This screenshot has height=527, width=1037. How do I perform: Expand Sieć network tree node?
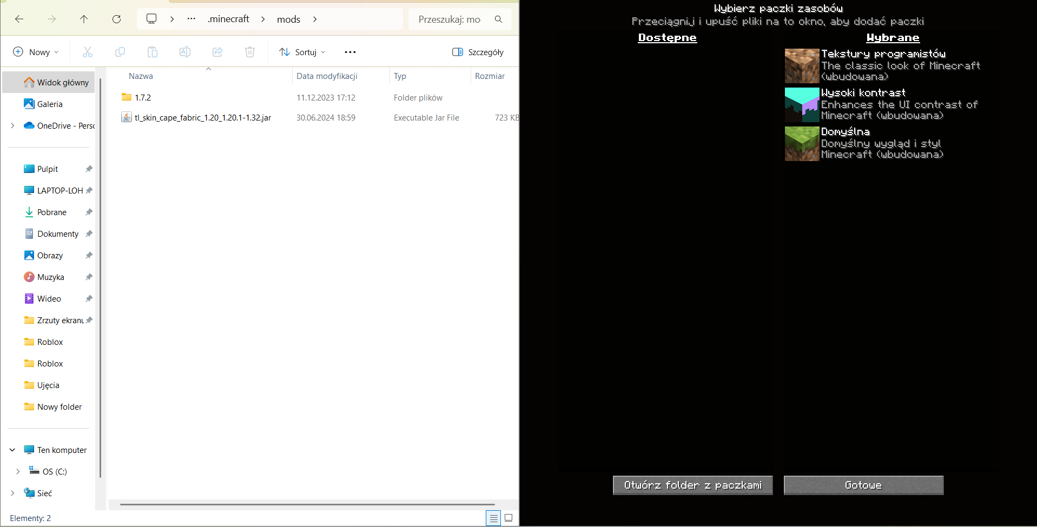coord(12,493)
